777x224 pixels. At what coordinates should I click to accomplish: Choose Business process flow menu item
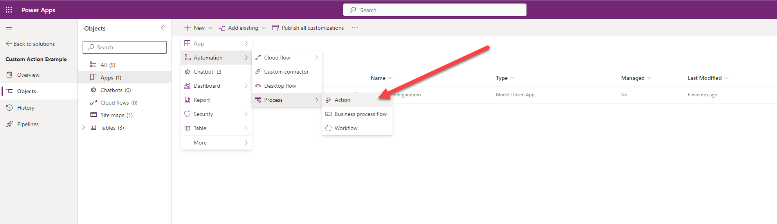coord(361,114)
